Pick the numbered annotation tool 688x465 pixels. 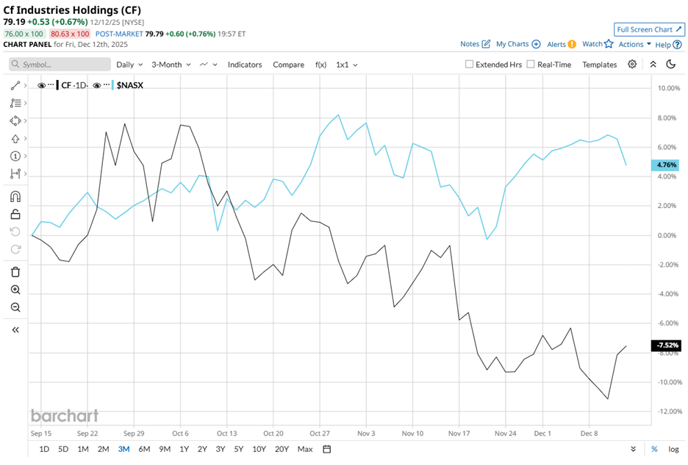(x=15, y=156)
